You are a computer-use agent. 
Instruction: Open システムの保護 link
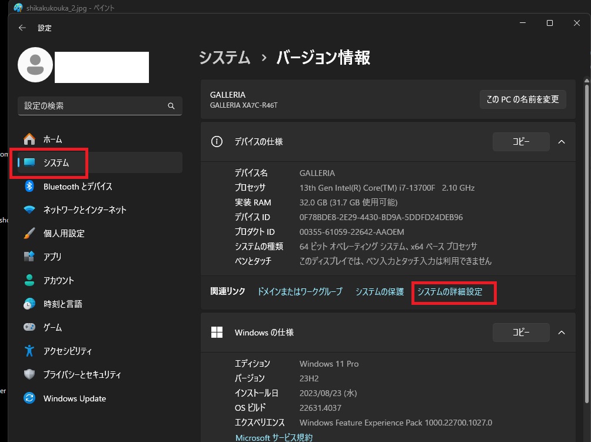tap(380, 292)
